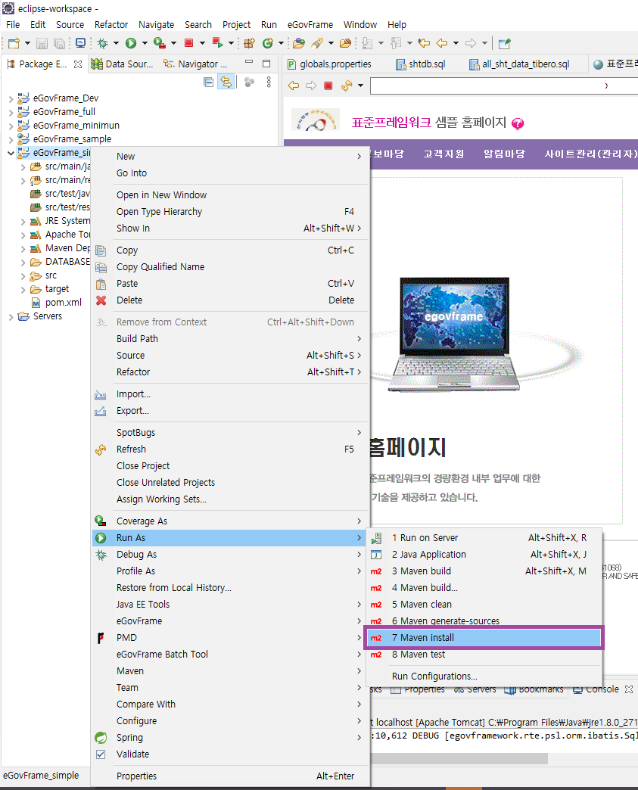
Task: Switch to all_sht_data_tibero.sql editor tab
Action: click(520, 64)
